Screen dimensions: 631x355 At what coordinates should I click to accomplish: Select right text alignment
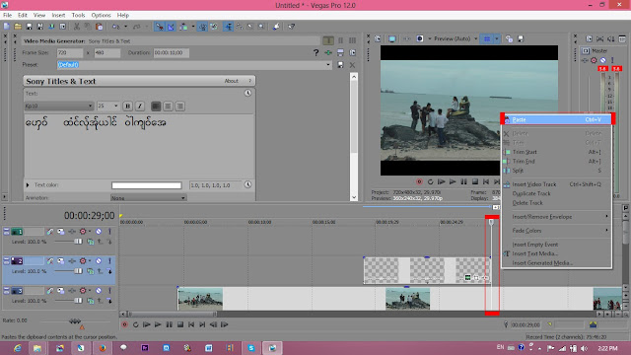click(x=179, y=106)
